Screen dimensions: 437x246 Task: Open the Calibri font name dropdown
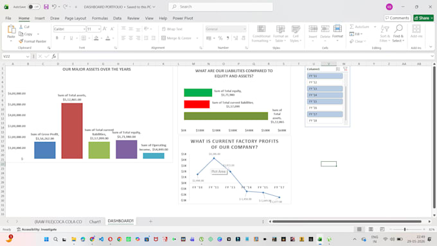84,29
